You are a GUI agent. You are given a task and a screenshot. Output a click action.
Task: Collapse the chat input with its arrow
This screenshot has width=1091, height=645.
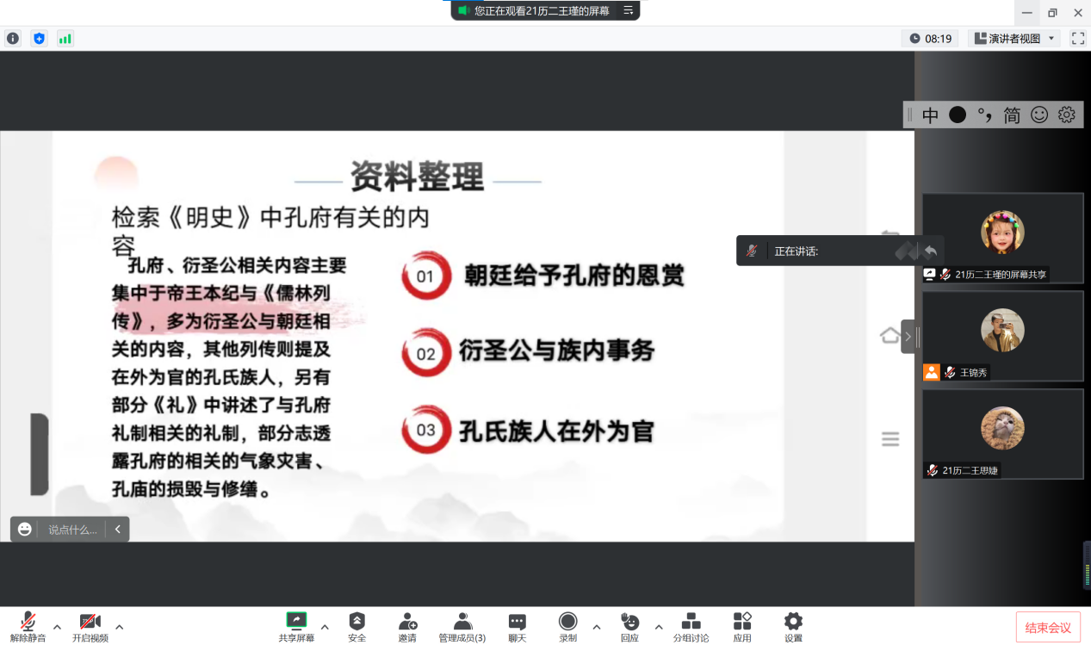click(118, 529)
